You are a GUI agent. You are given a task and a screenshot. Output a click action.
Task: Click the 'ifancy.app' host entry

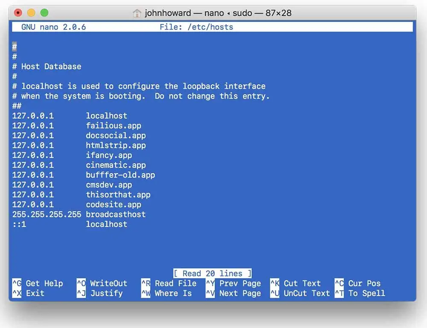pos(109,155)
